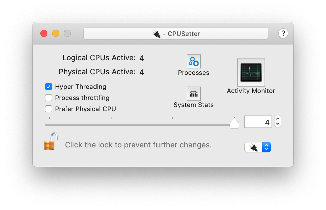Click the power plug icon in title field

click(157, 34)
